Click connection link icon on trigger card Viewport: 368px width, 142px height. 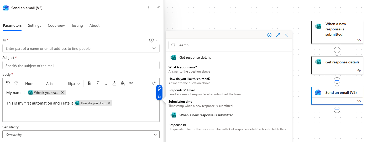(x=359, y=40)
